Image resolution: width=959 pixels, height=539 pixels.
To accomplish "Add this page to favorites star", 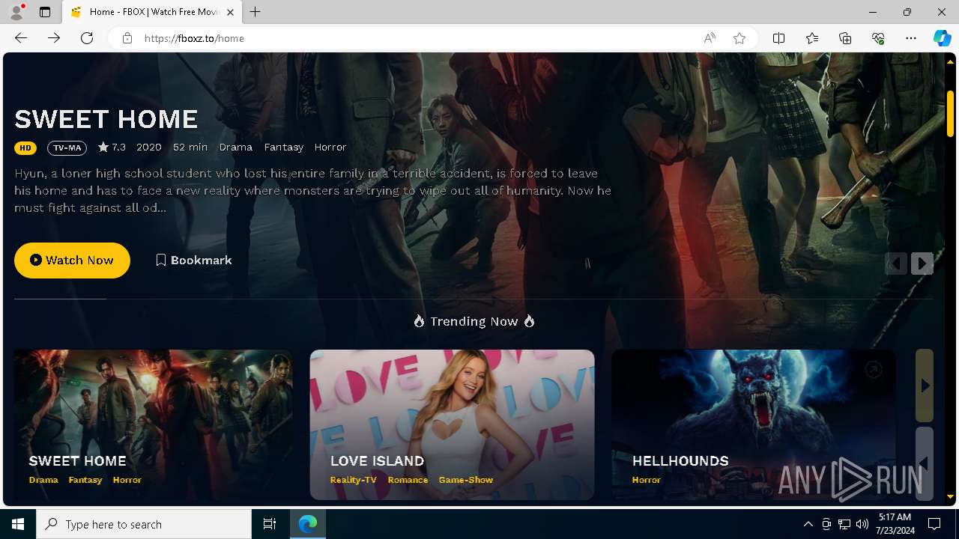I will point(739,38).
